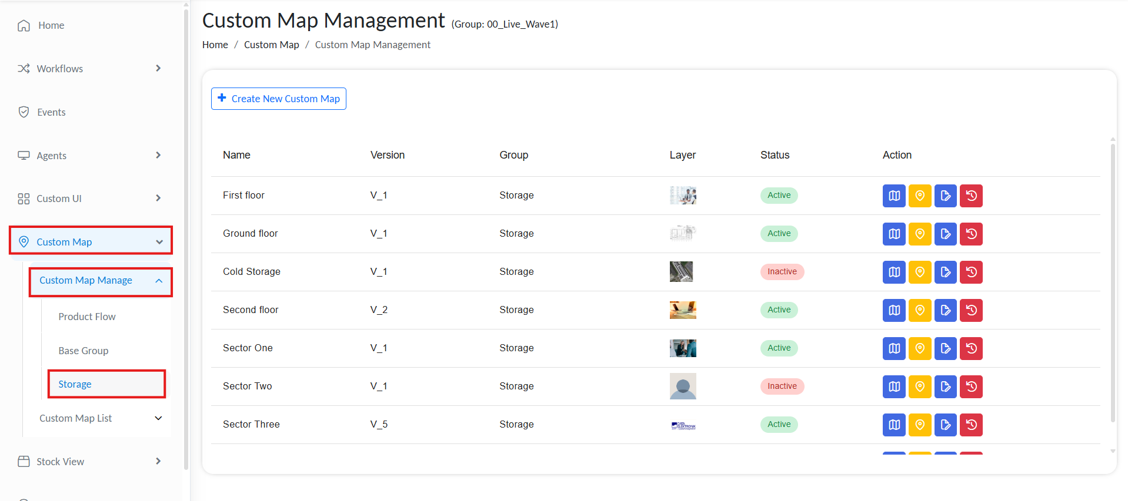The height and width of the screenshot is (501, 1128).
Task: Click Custom Map breadcrumb link
Action: point(271,45)
